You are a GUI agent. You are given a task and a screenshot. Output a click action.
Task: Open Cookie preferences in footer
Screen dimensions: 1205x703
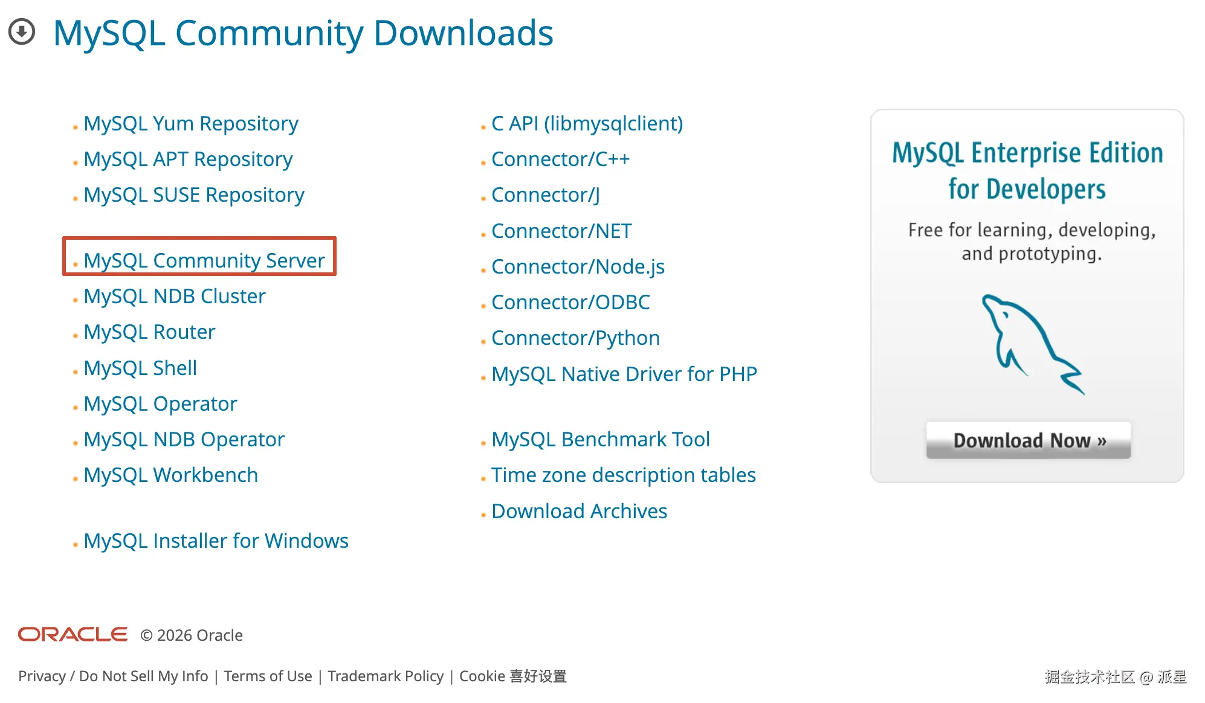pos(512,676)
